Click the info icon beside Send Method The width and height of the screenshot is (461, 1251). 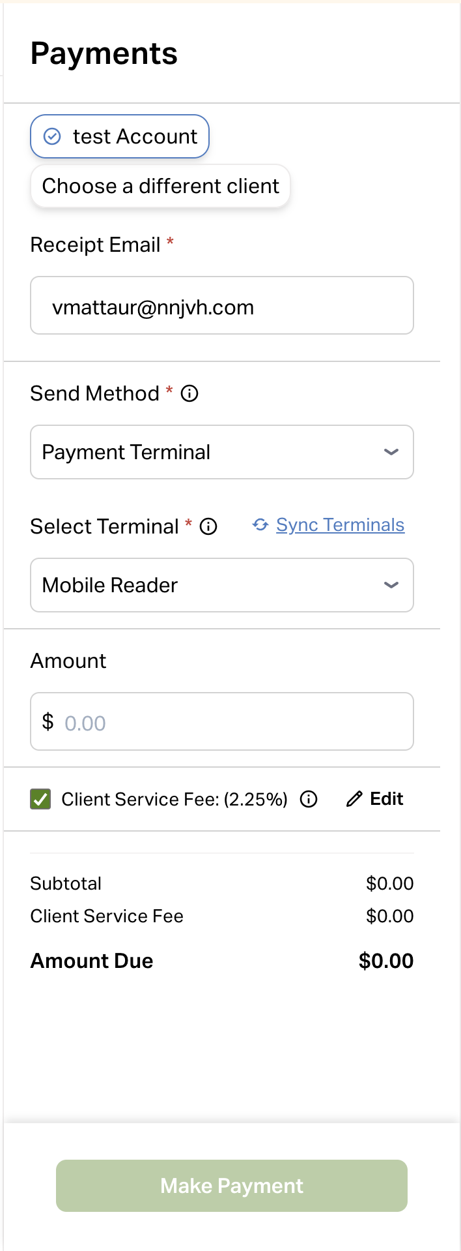(189, 393)
